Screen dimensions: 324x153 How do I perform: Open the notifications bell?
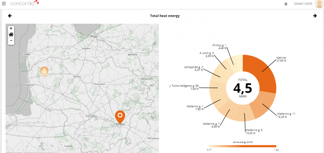(x=286, y=4)
